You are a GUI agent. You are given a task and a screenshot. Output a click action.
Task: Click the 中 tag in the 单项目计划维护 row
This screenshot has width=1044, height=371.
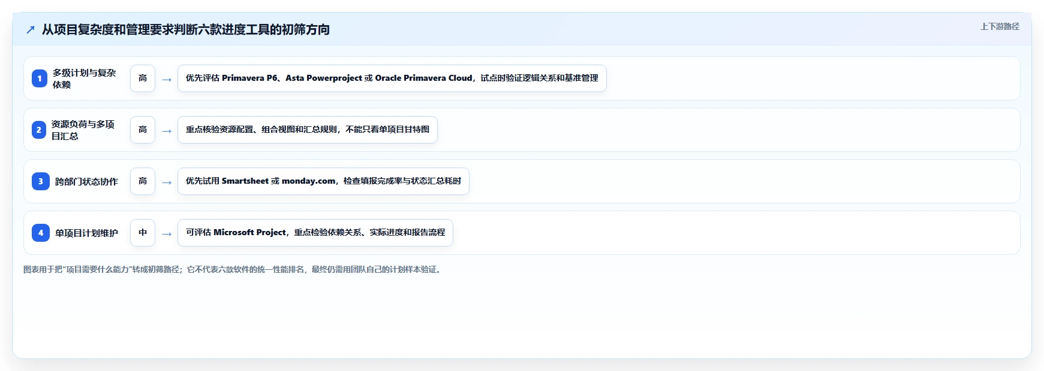[x=143, y=233]
